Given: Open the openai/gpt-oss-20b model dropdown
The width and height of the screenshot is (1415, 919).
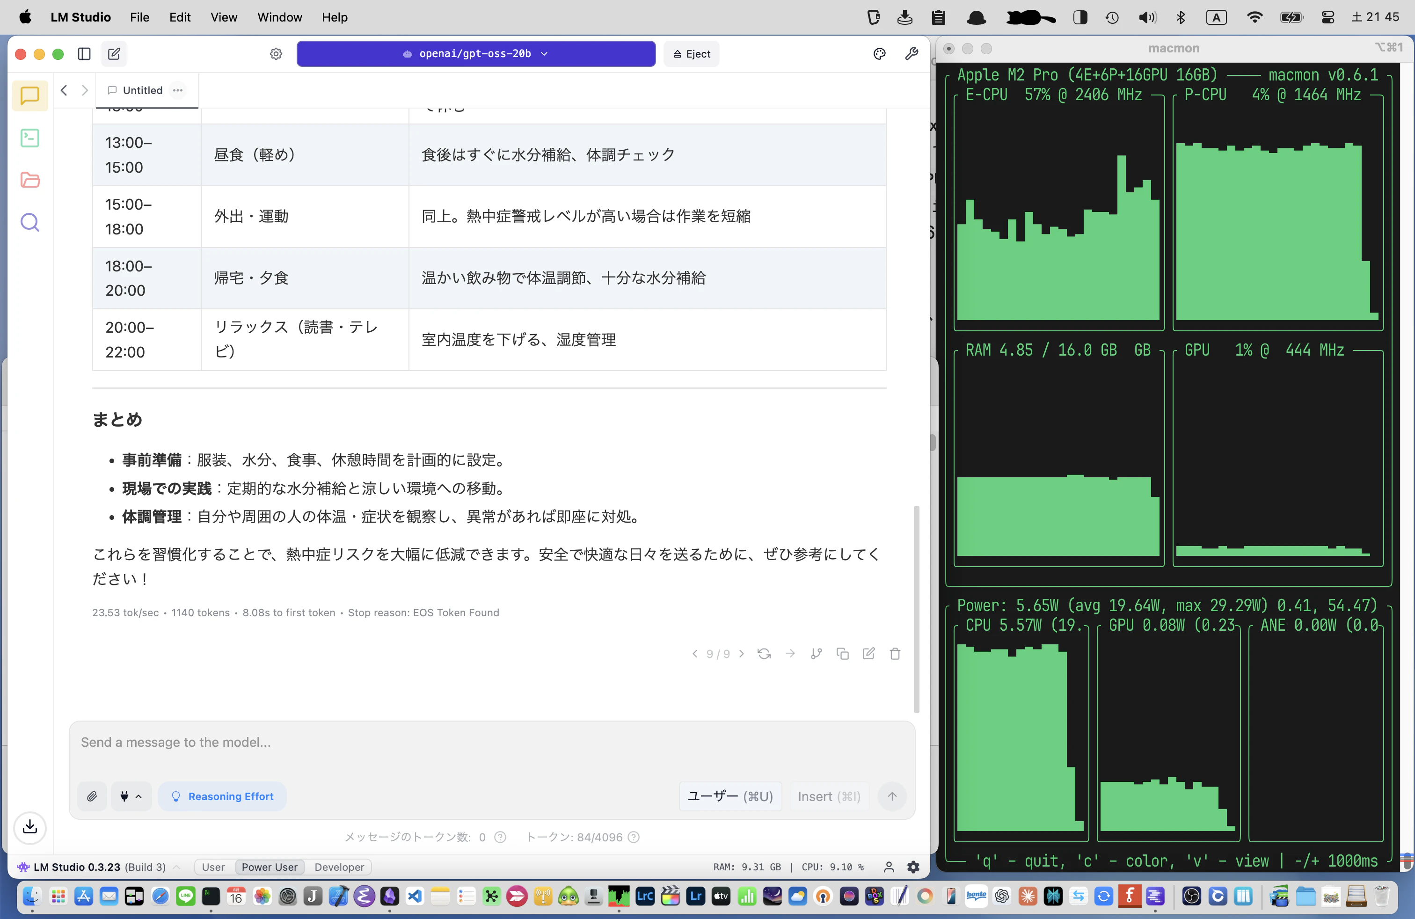Looking at the screenshot, I should click(475, 54).
